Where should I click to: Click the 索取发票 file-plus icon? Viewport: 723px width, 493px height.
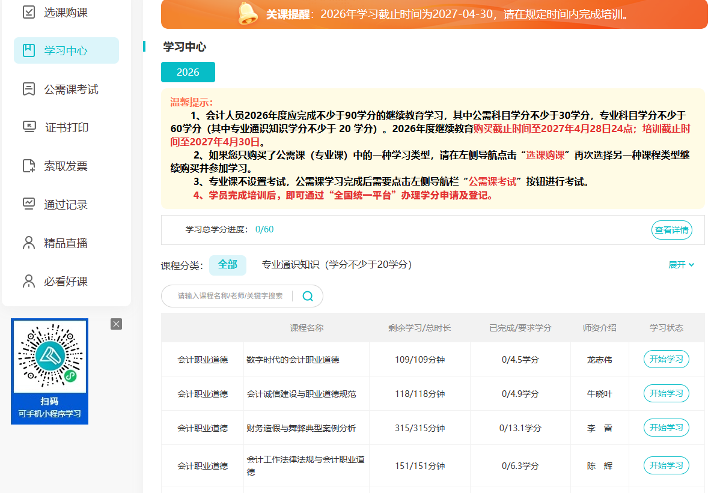tap(29, 166)
